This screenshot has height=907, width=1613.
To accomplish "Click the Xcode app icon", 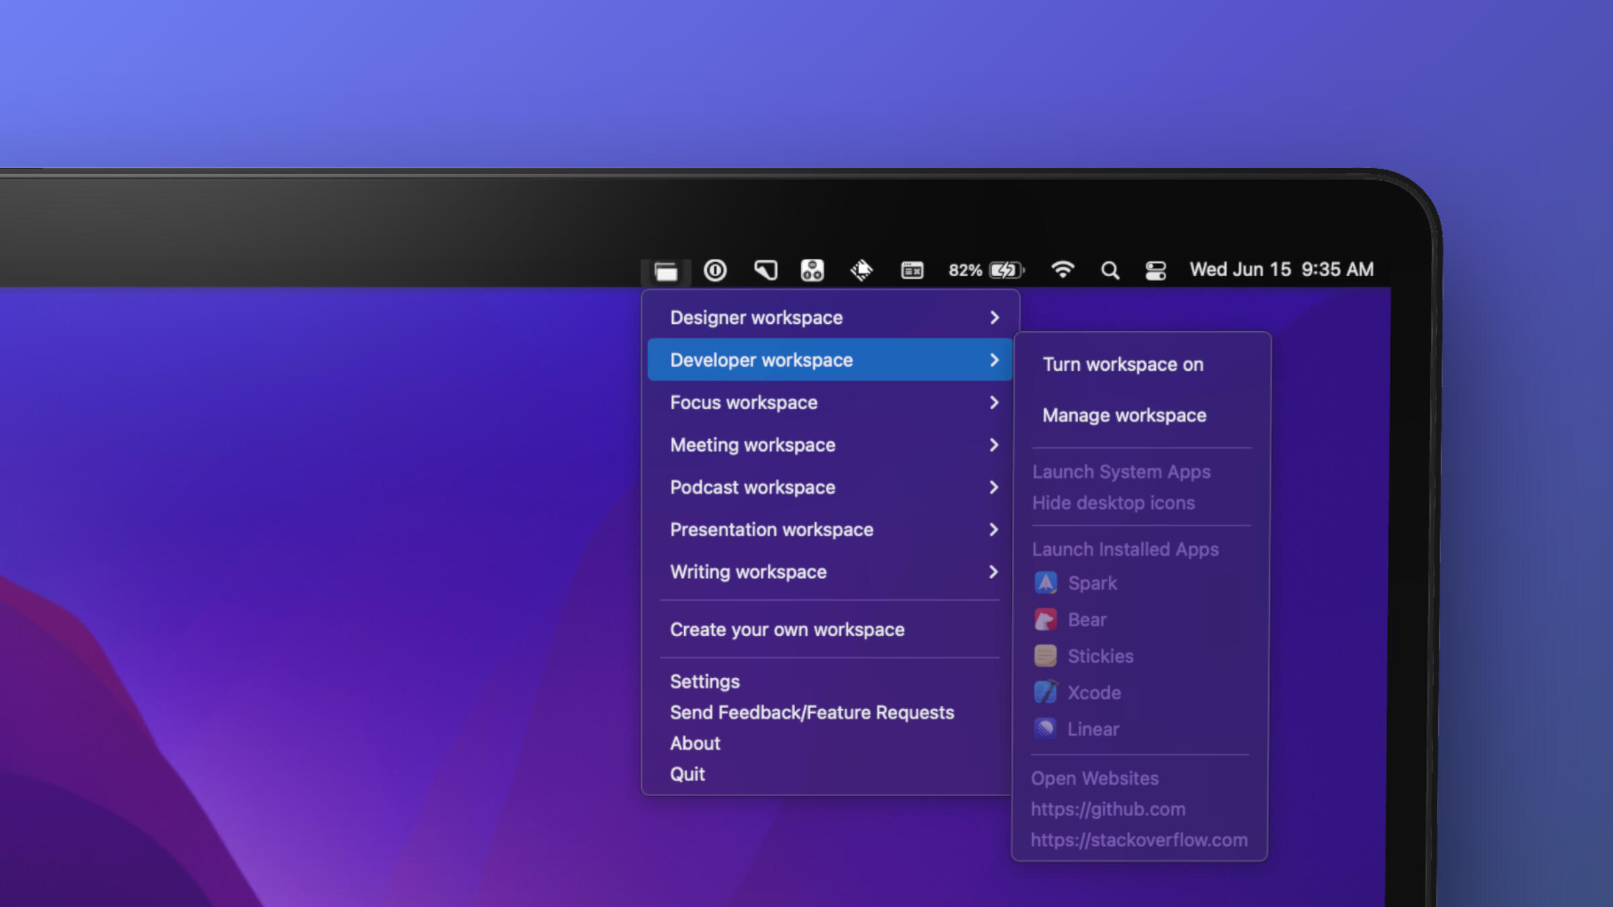I will click(x=1045, y=692).
